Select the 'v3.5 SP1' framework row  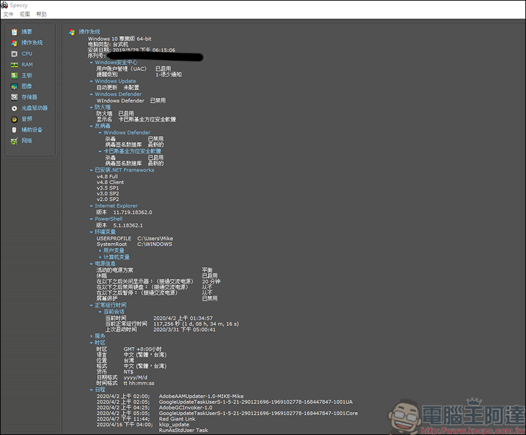tap(108, 188)
